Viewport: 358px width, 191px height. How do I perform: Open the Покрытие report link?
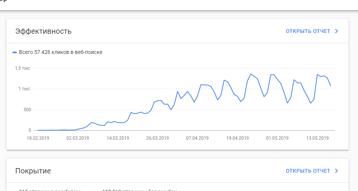tap(308, 171)
